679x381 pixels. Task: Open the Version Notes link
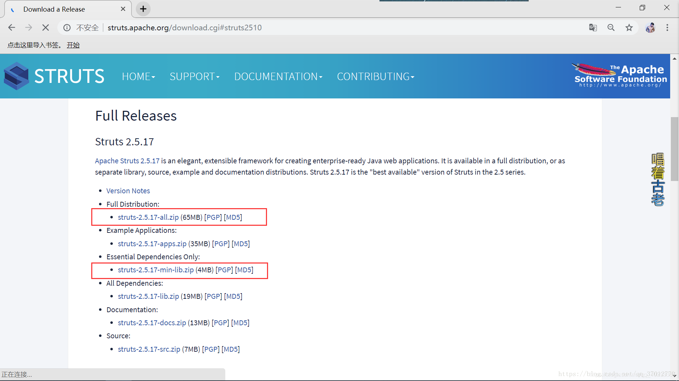[128, 191]
